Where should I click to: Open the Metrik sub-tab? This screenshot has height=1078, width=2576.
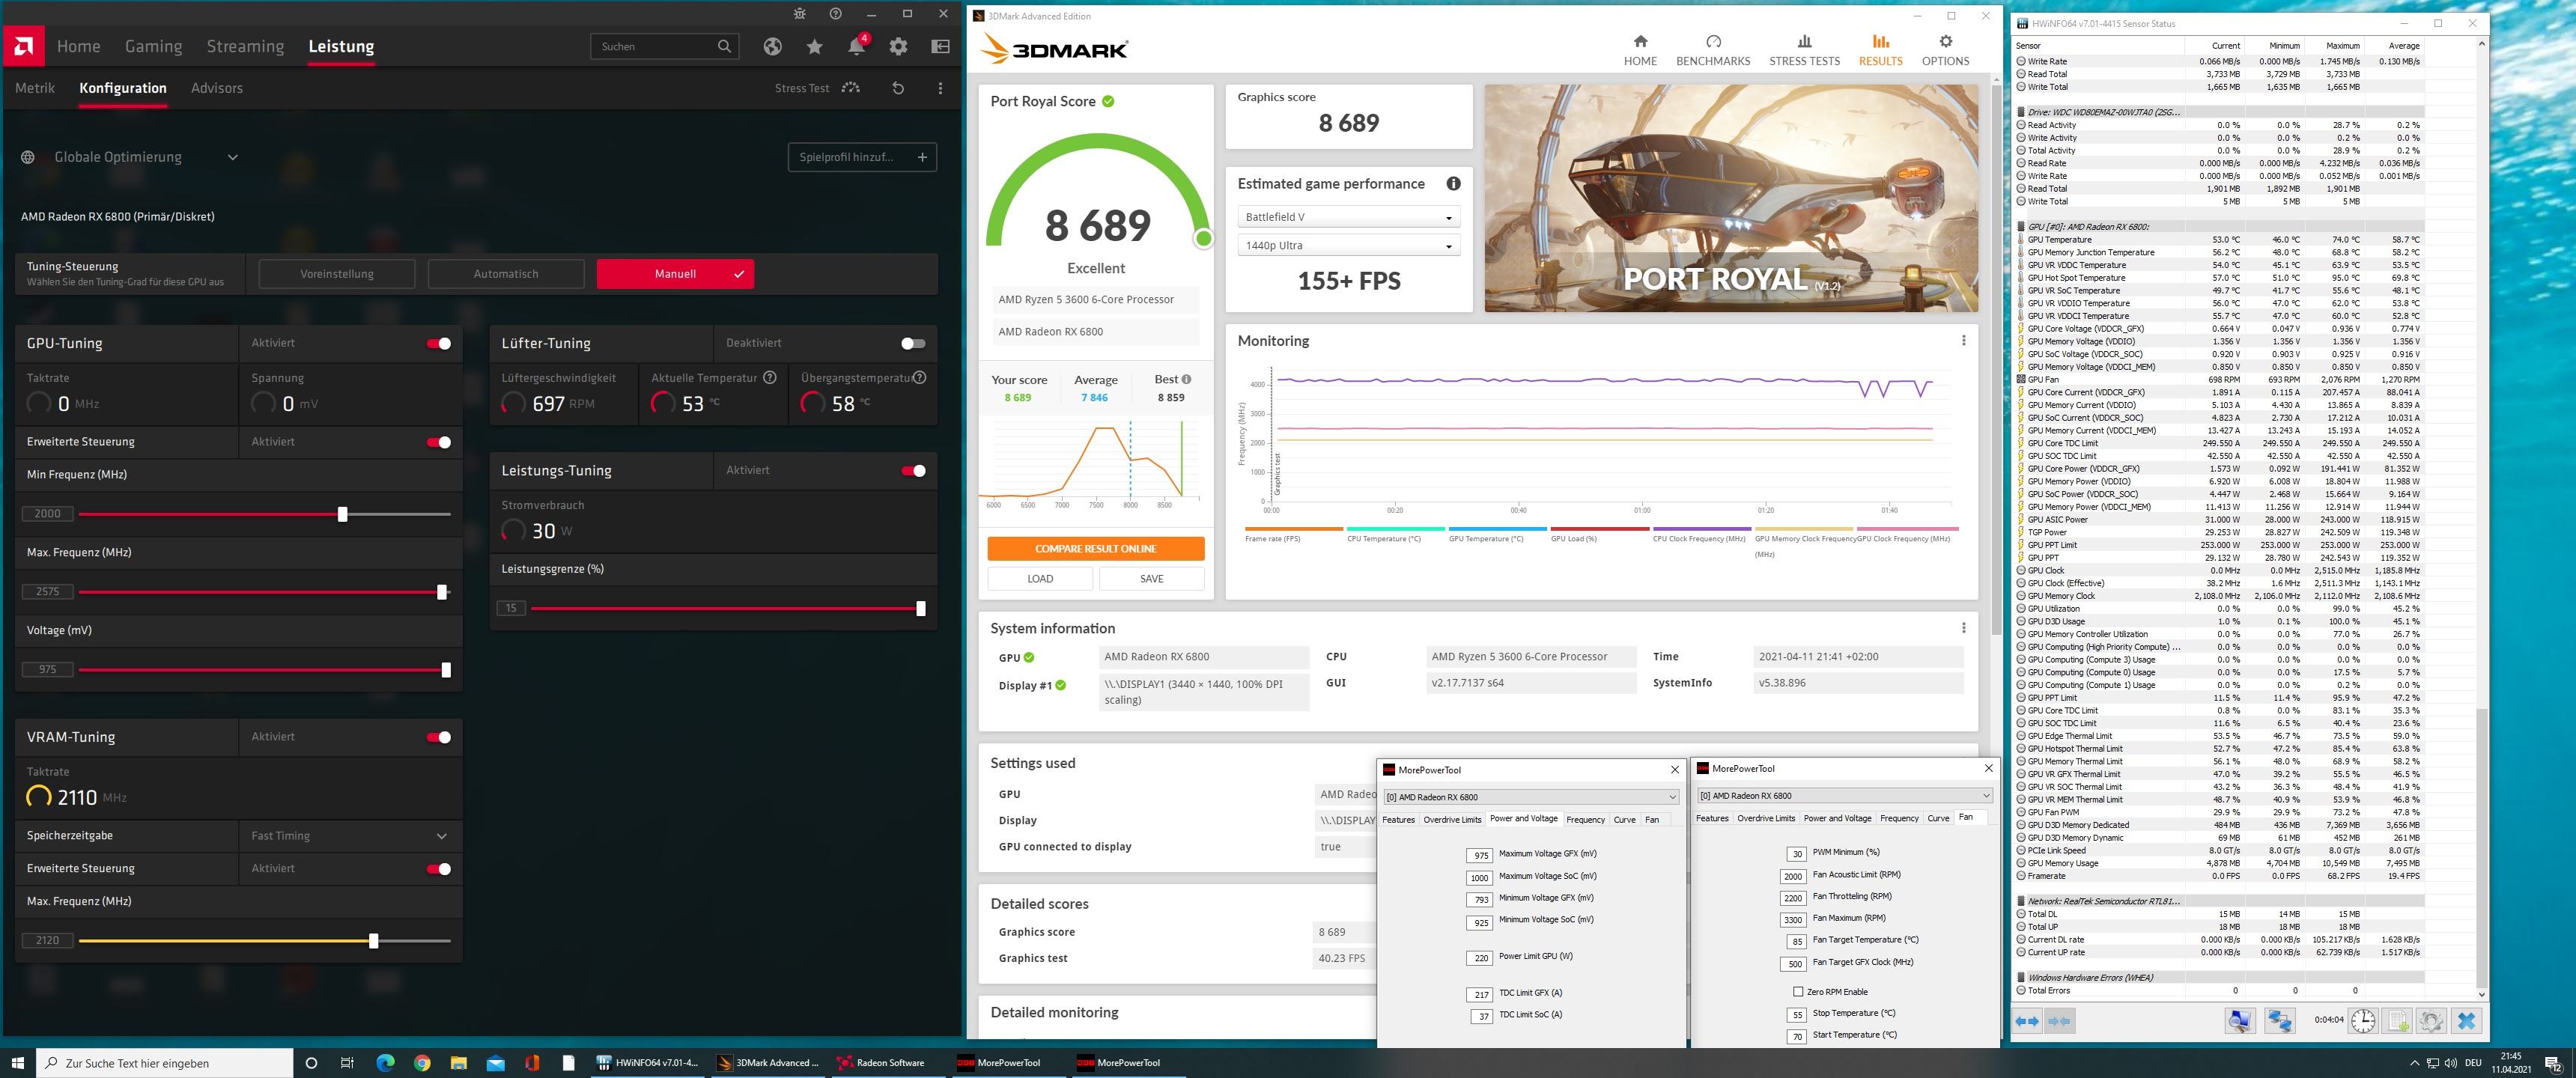(x=35, y=88)
